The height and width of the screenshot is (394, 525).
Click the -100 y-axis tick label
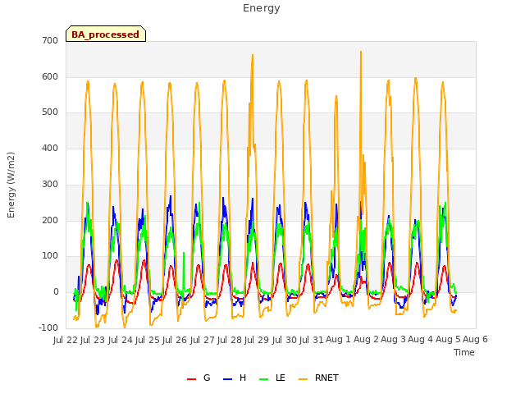click(48, 328)
